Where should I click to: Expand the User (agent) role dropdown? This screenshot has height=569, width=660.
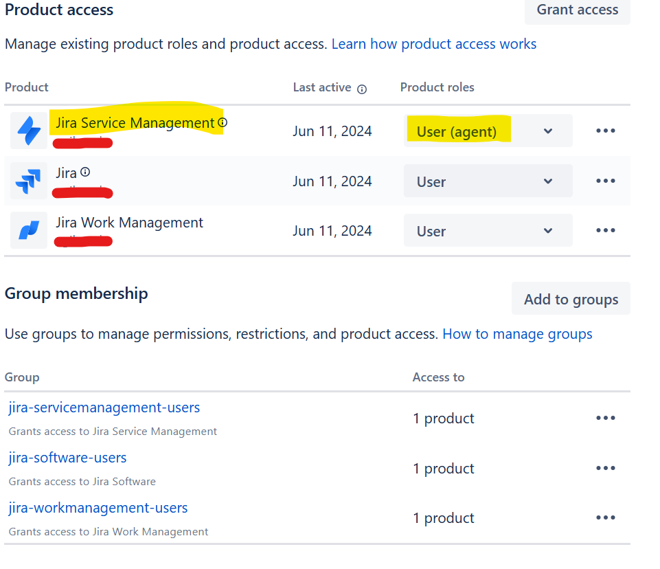click(x=548, y=131)
